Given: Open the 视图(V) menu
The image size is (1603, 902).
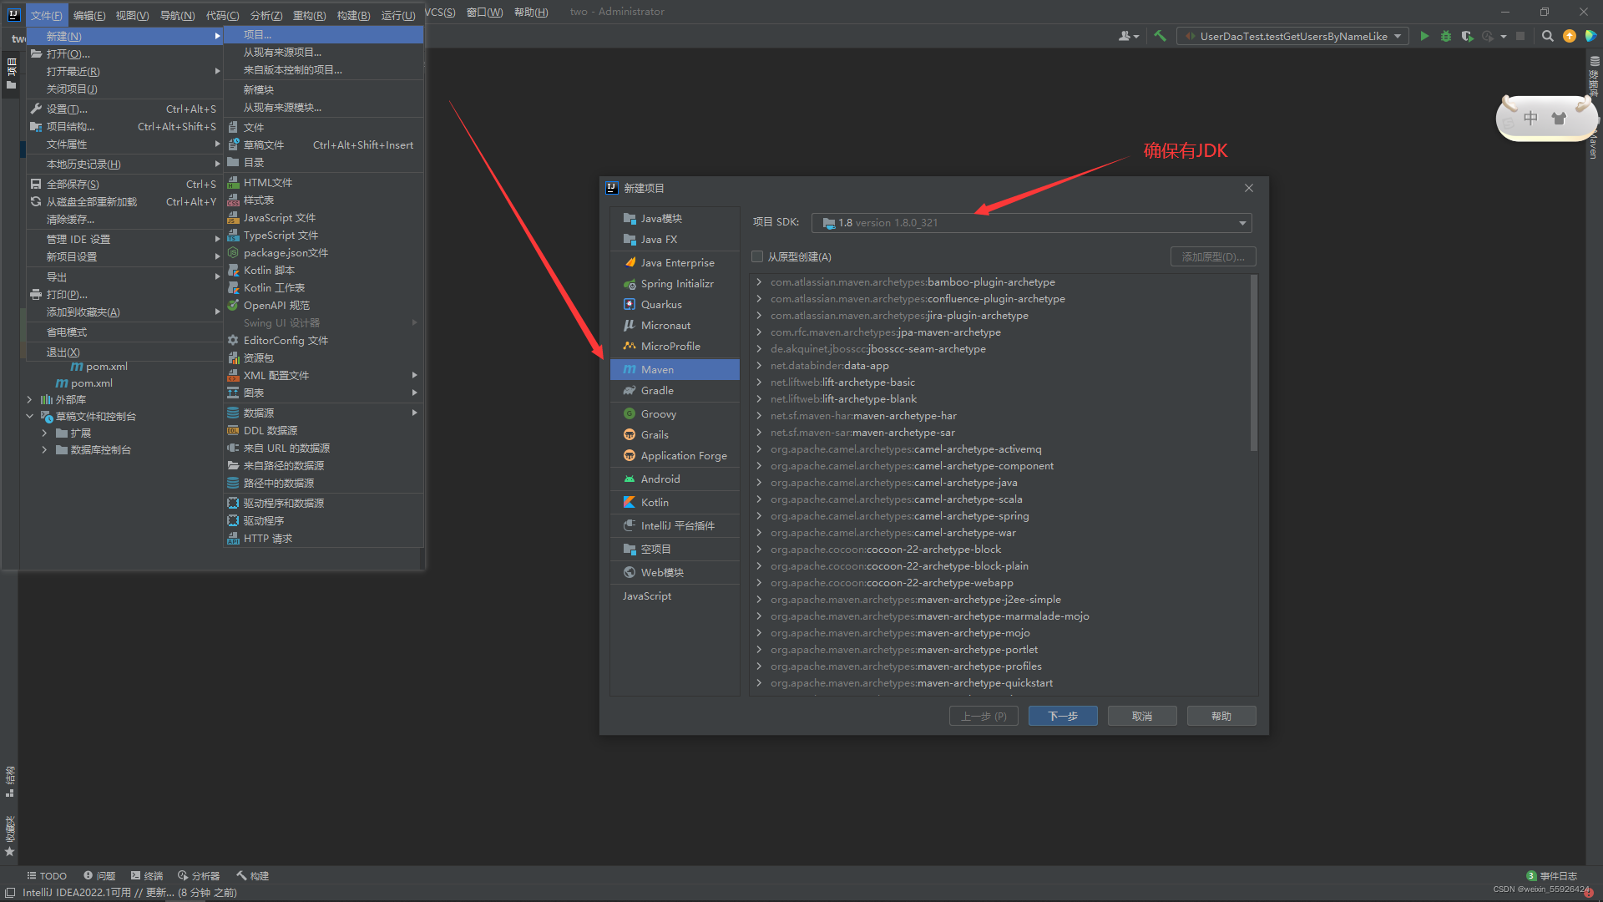Looking at the screenshot, I should pos(132,15).
